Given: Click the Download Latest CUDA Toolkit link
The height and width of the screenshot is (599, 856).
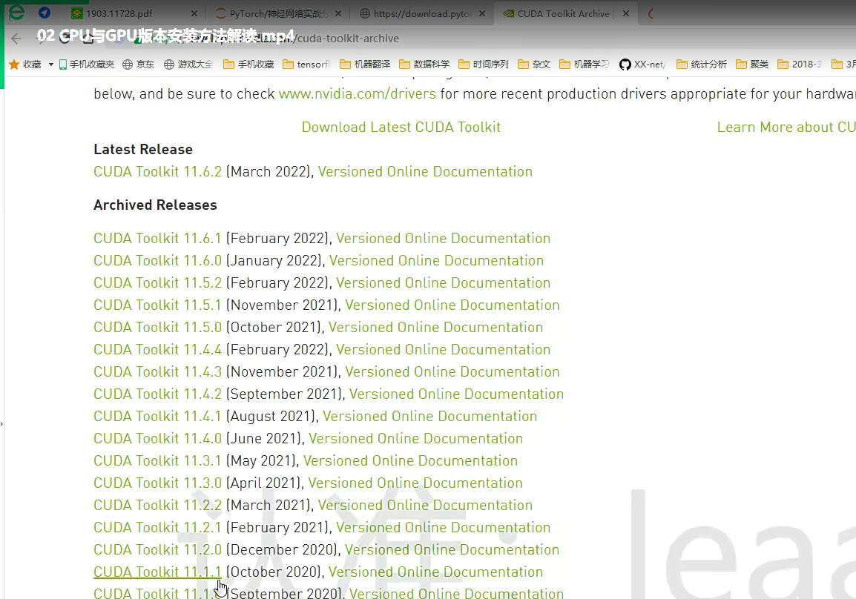Looking at the screenshot, I should pyautogui.click(x=401, y=127).
